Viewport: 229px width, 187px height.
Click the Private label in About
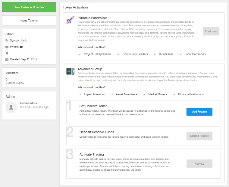click(x=14, y=47)
